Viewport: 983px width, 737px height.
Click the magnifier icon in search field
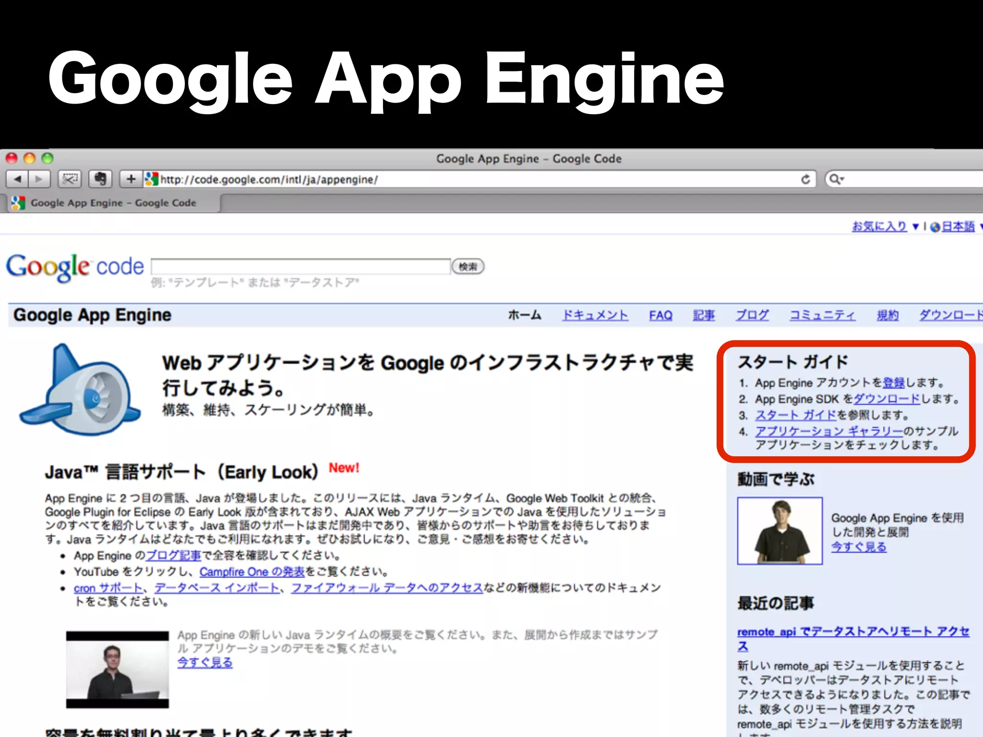pos(836,179)
